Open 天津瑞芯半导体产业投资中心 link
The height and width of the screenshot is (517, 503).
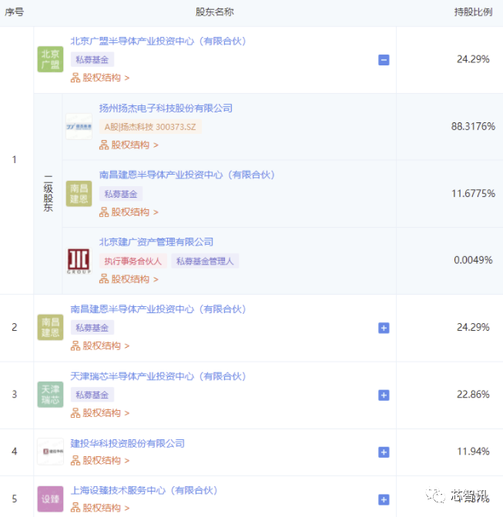click(x=158, y=376)
